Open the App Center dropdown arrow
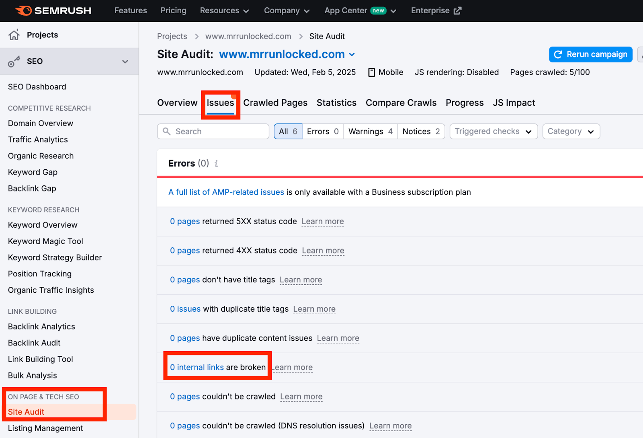 (393, 11)
